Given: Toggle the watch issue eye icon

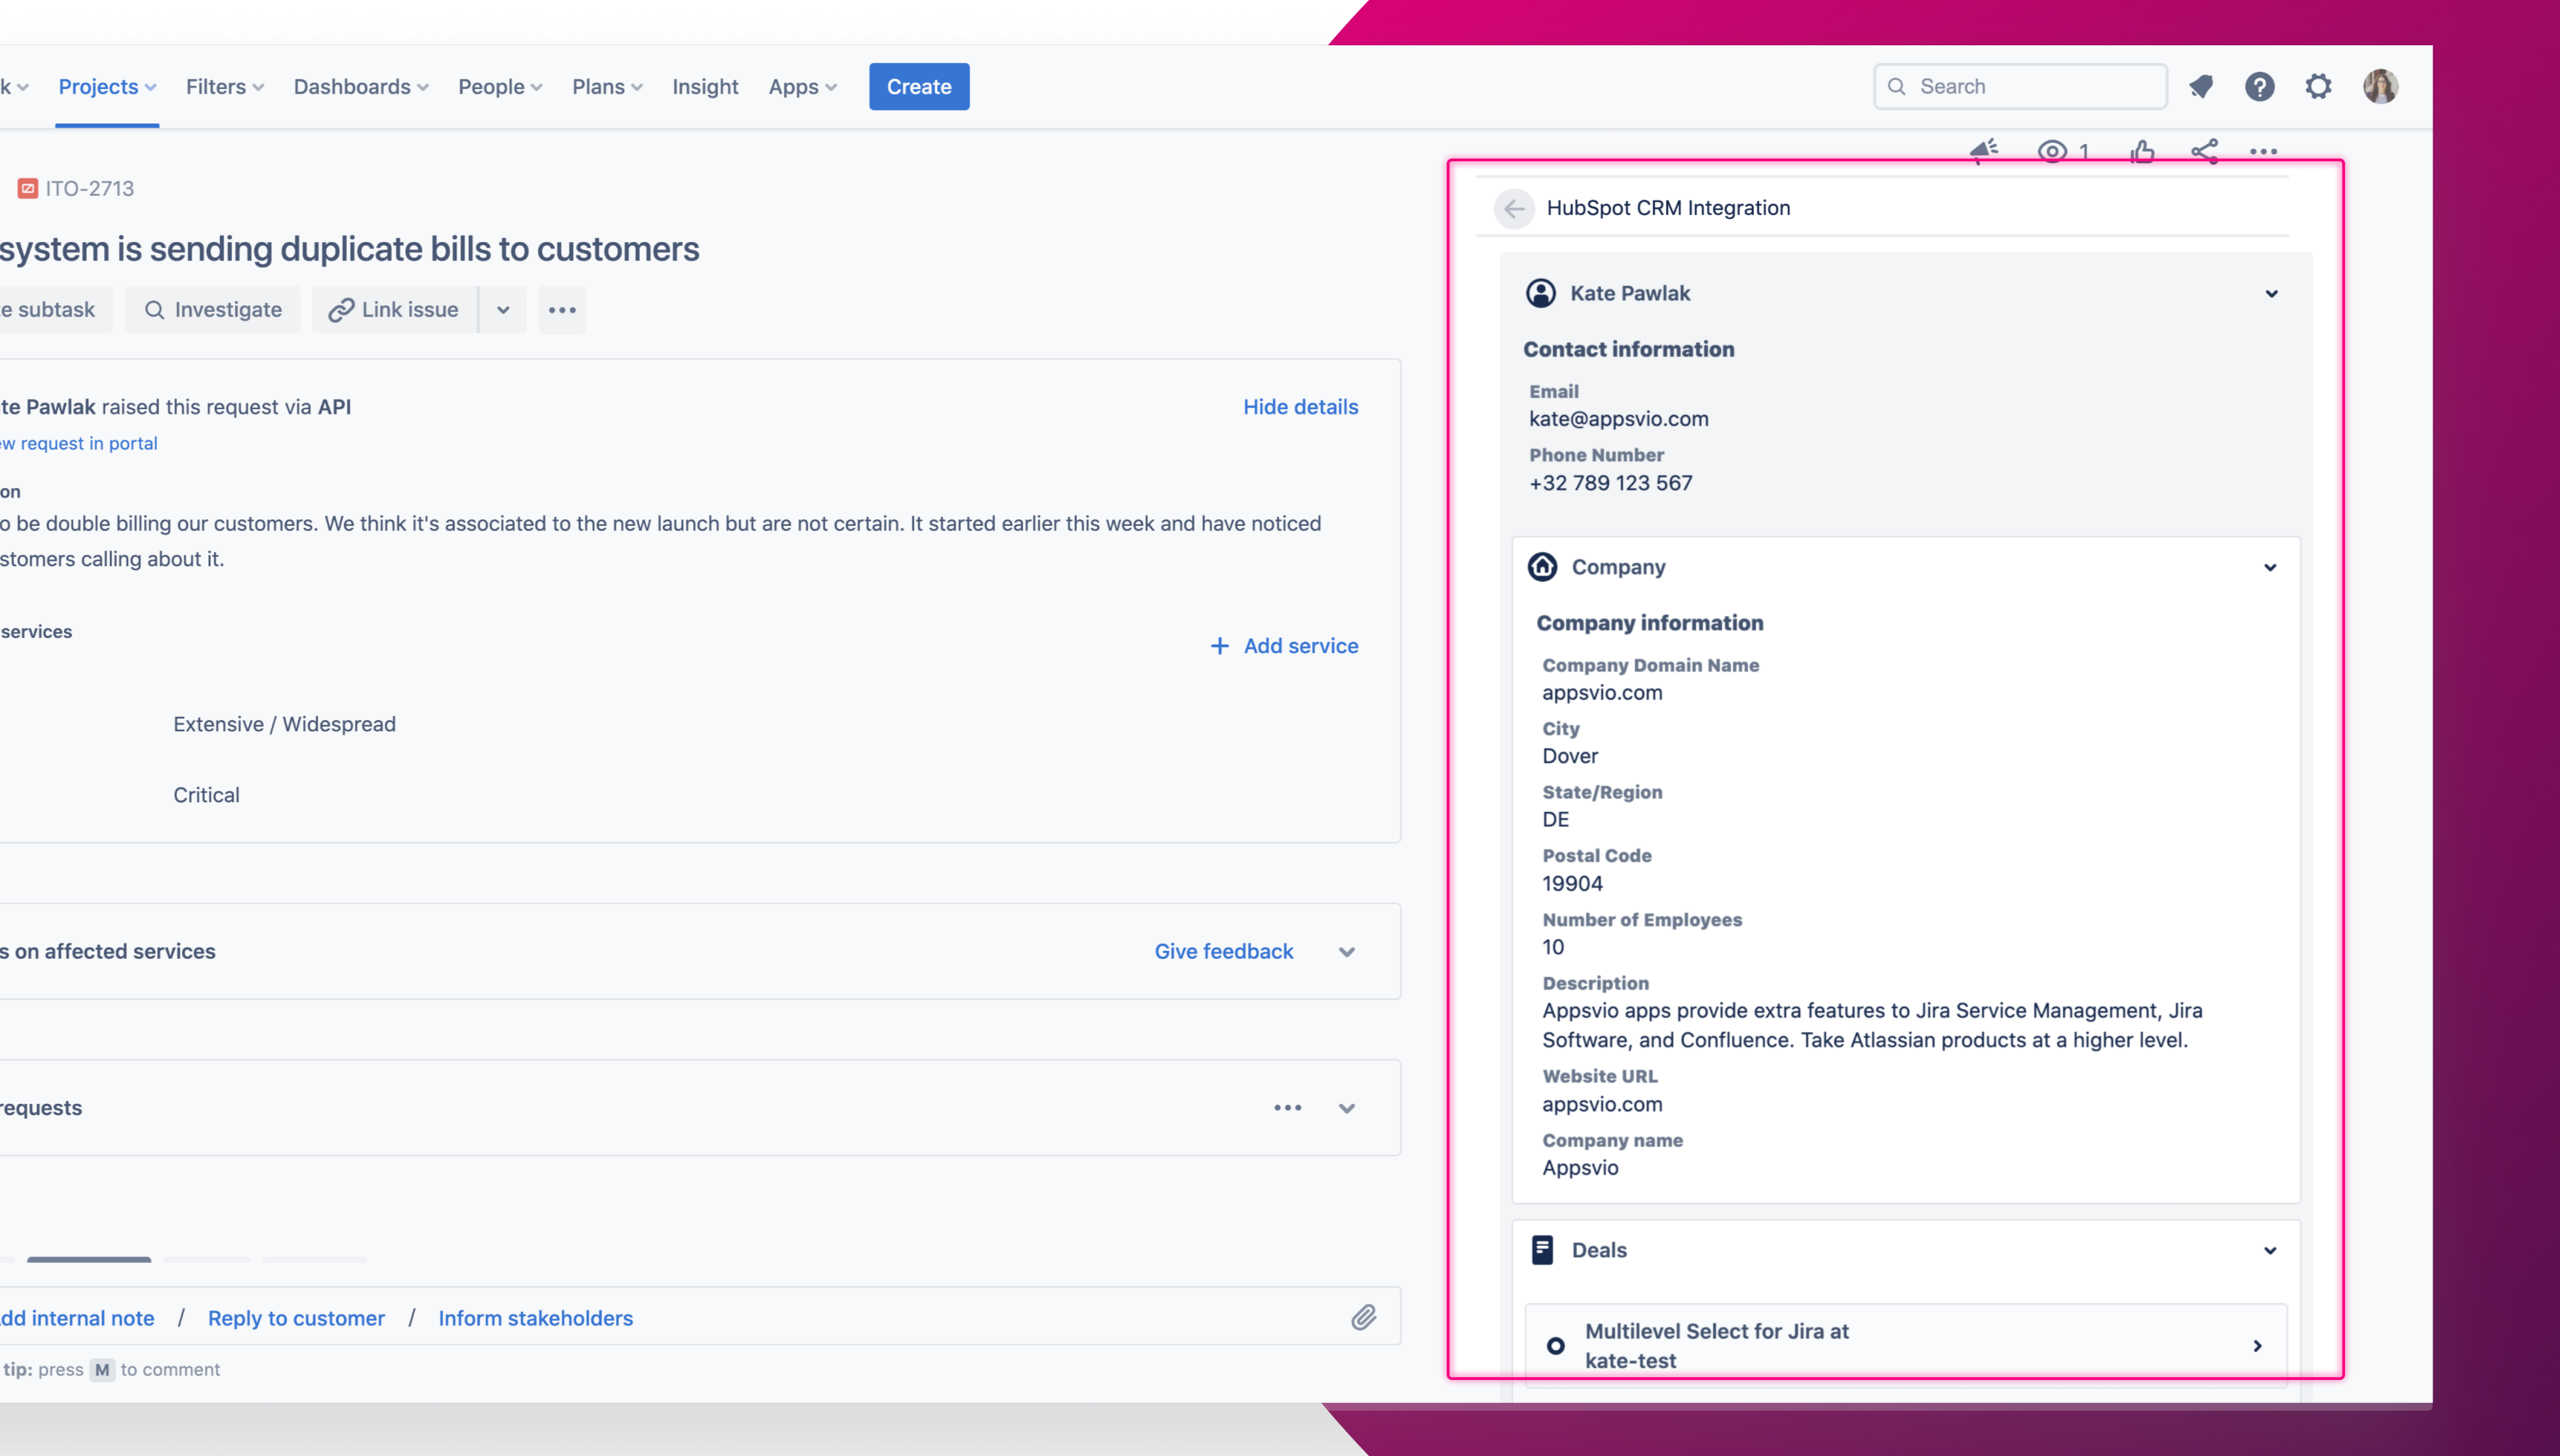Looking at the screenshot, I should pos(2052,151).
